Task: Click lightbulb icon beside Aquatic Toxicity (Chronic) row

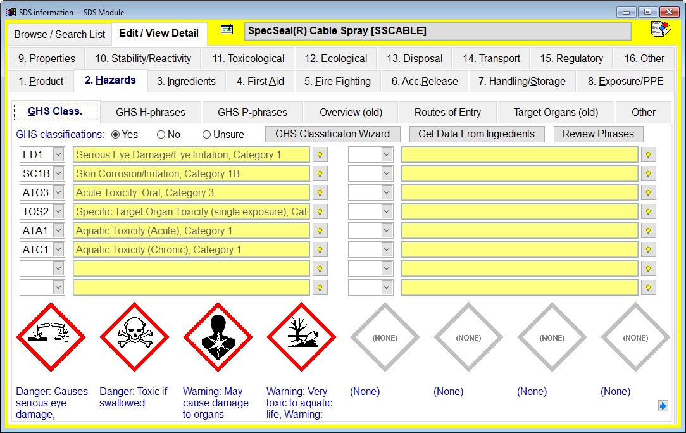Action: (x=320, y=249)
